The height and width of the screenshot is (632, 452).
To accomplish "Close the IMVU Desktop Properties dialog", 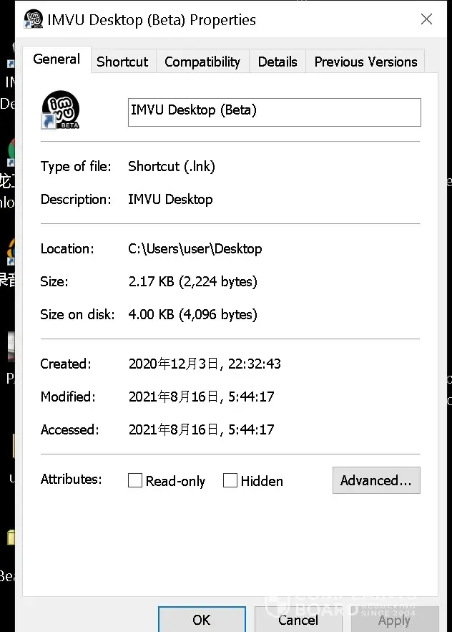I will pos(426,19).
